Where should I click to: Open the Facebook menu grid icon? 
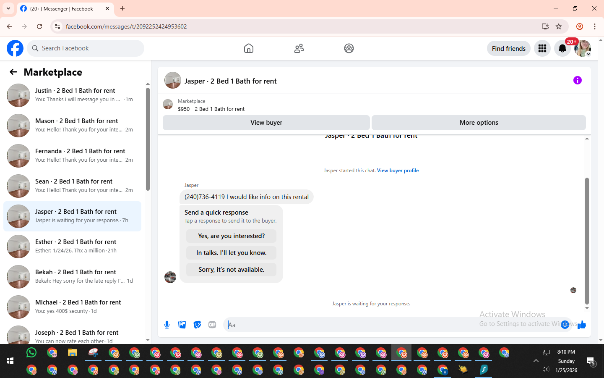coord(542,48)
